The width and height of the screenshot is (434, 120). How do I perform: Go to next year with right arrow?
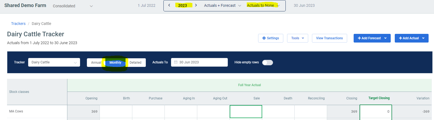tap(196, 5)
